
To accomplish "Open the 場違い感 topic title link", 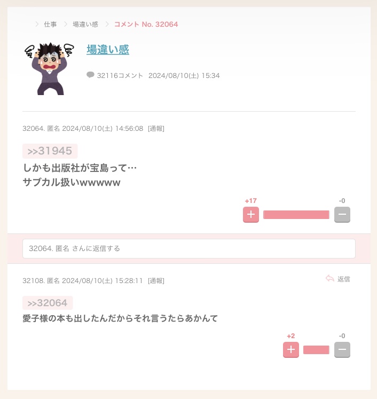I will click(x=108, y=49).
